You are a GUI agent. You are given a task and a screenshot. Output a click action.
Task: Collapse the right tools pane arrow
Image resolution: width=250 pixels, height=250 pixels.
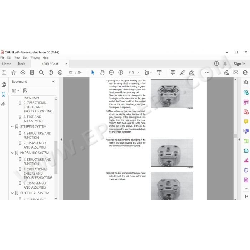(x=239, y=139)
